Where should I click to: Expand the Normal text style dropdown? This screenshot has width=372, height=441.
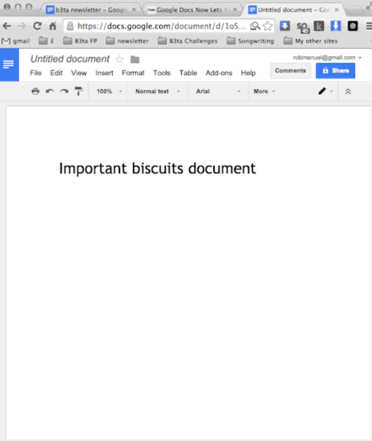tap(157, 91)
